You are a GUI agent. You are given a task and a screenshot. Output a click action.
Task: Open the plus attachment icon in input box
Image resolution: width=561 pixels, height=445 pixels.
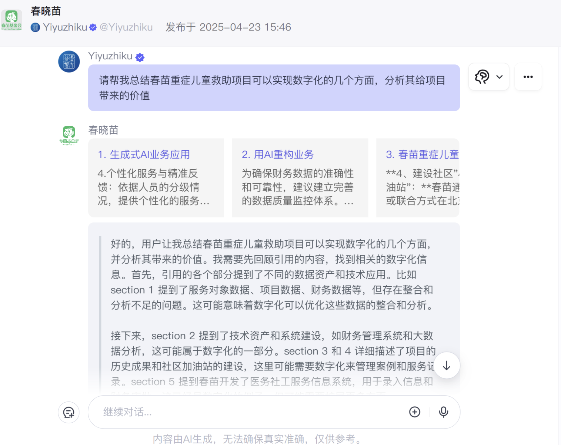click(x=415, y=412)
